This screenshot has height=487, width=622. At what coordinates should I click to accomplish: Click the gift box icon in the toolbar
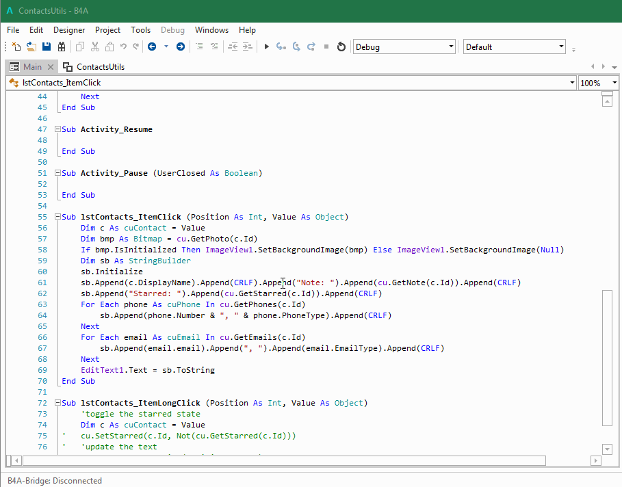pos(62,47)
